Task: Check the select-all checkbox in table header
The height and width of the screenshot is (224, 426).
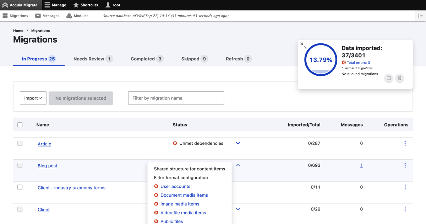Action: 20,125
